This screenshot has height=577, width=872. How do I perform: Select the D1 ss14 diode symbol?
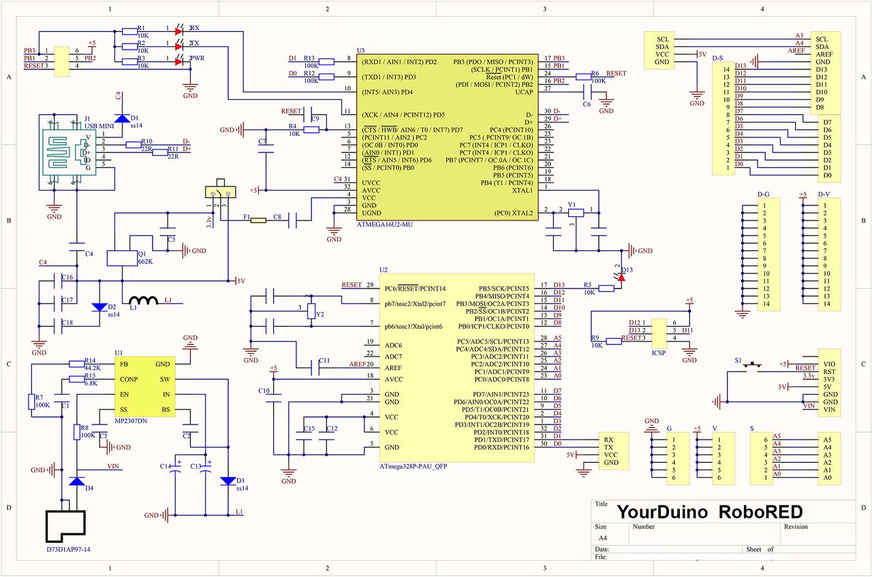click(x=121, y=118)
